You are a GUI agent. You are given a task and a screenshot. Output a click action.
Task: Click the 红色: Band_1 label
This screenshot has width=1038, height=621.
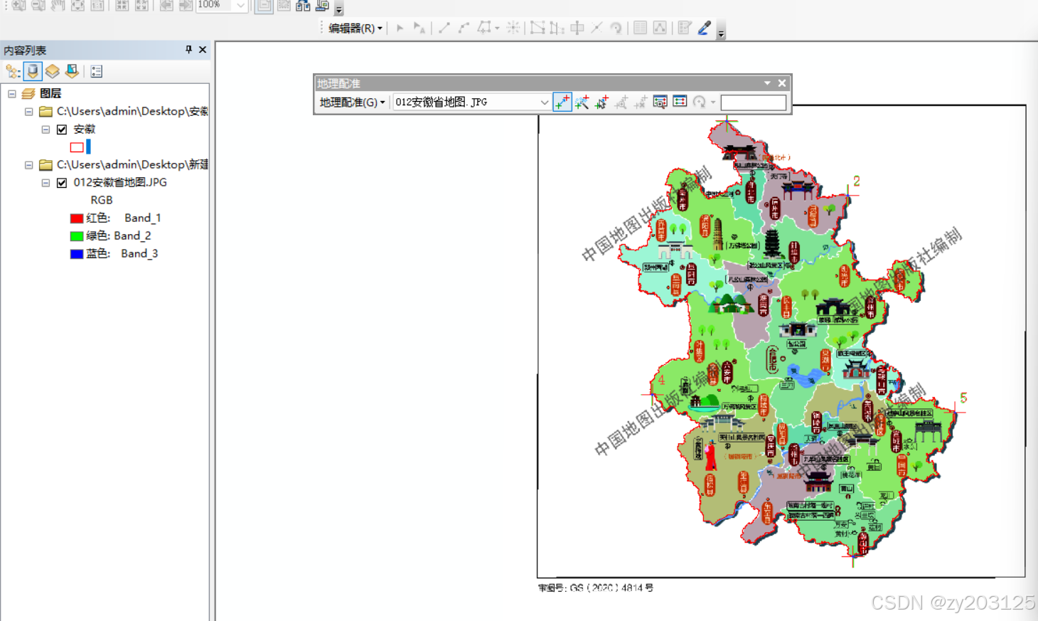[124, 218]
